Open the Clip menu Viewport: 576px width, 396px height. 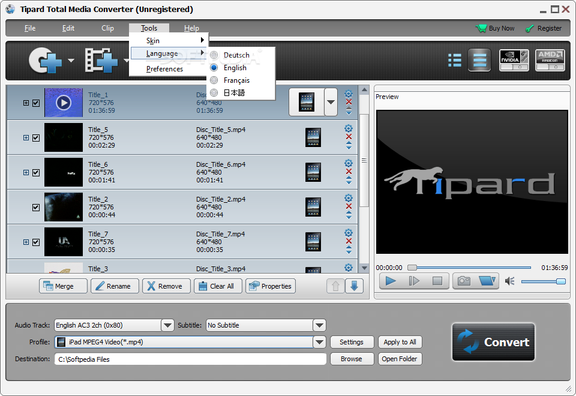click(x=107, y=28)
